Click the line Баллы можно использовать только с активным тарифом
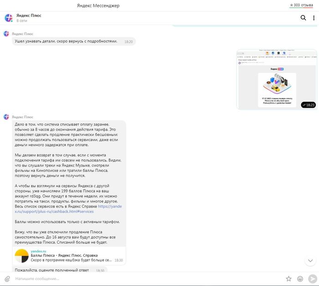Image resolution: width=319 pixels, height=286 pixels. point(67,222)
